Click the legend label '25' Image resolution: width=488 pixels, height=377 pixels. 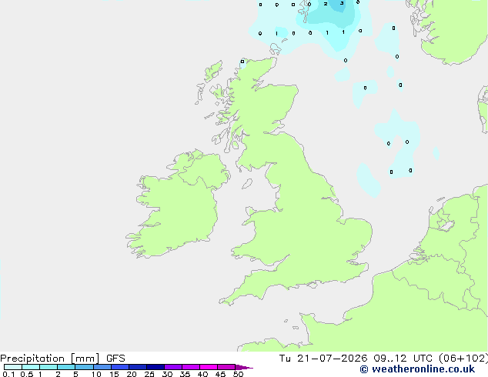coord(149,374)
